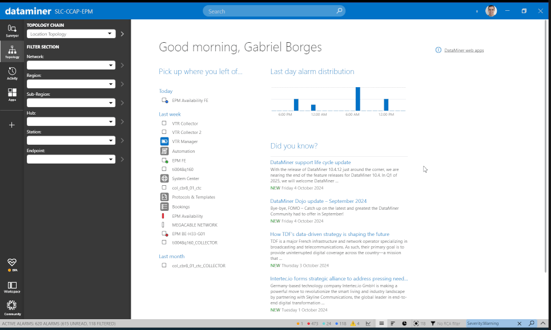Switch alarm view to pie chart icon
Viewport: 551px width, 330px height.
click(404, 324)
